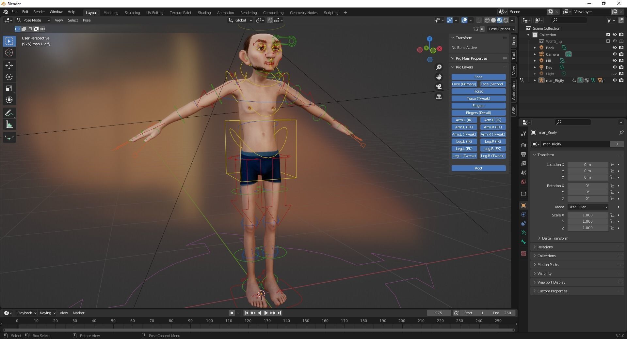Choose the Annotate tool
The width and height of the screenshot is (627, 339).
(x=9, y=113)
